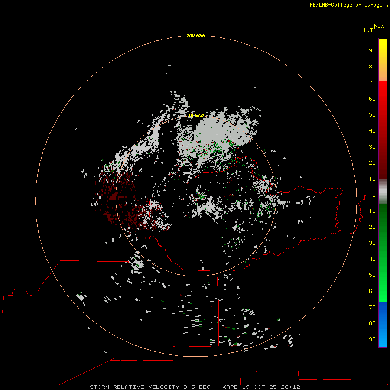Click the -50 value on color scale
The height and width of the screenshot is (390, 390).
point(370,275)
